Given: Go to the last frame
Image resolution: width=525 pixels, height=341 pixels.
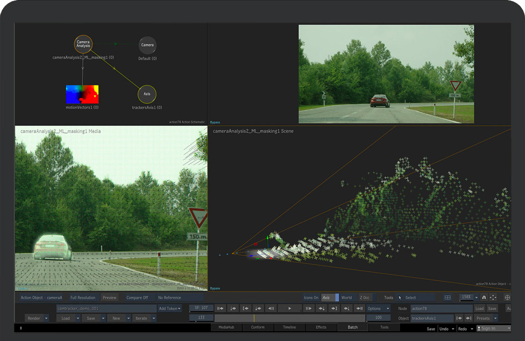Looking at the screenshot, I should [x=360, y=308].
